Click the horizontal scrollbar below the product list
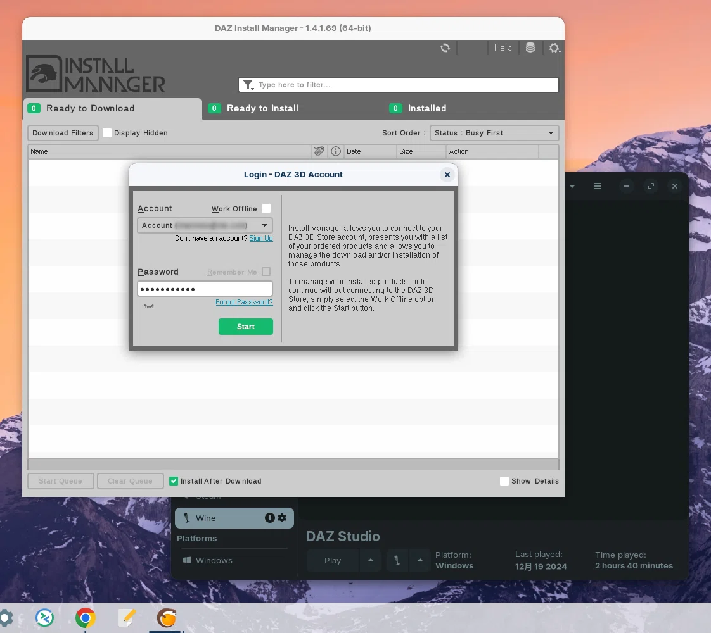Image resolution: width=711 pixels, height=633 pixels. 293,463
